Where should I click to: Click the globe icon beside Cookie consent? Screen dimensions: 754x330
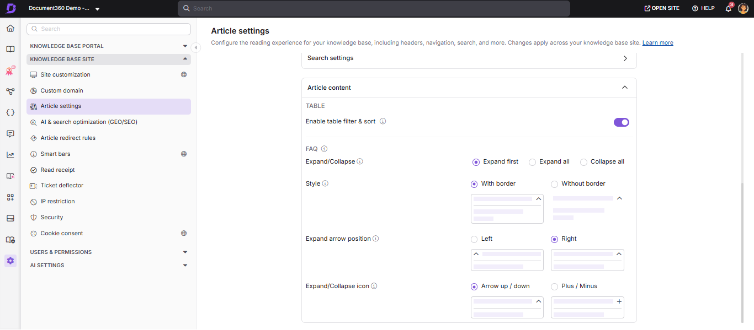[x=184, y=234]
